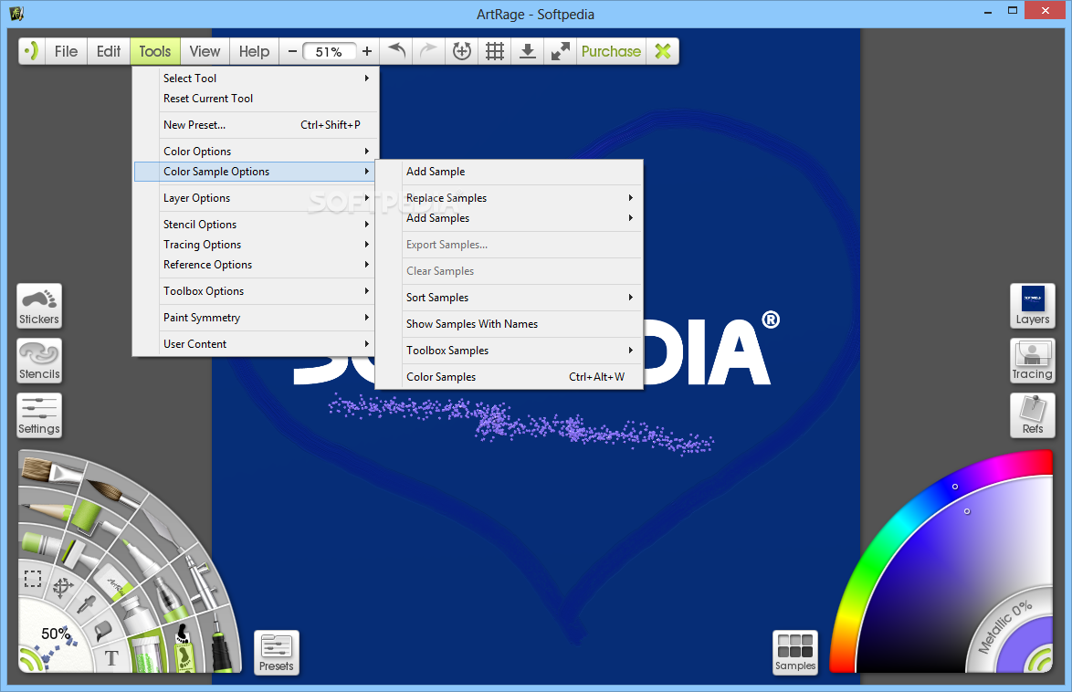Expand the Tracing Options submenu
Image resolution: width=1072 pixels, height=692 pixels.
click(257, 245)
